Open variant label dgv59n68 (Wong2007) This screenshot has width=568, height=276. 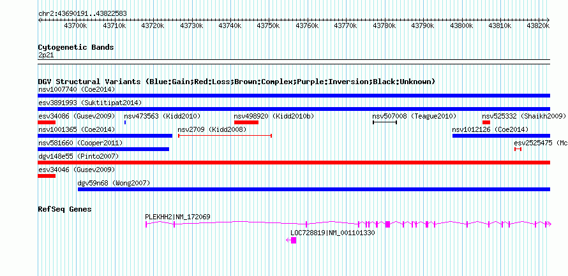pos(114,184)
